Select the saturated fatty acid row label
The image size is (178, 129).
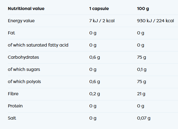[38, 45]
